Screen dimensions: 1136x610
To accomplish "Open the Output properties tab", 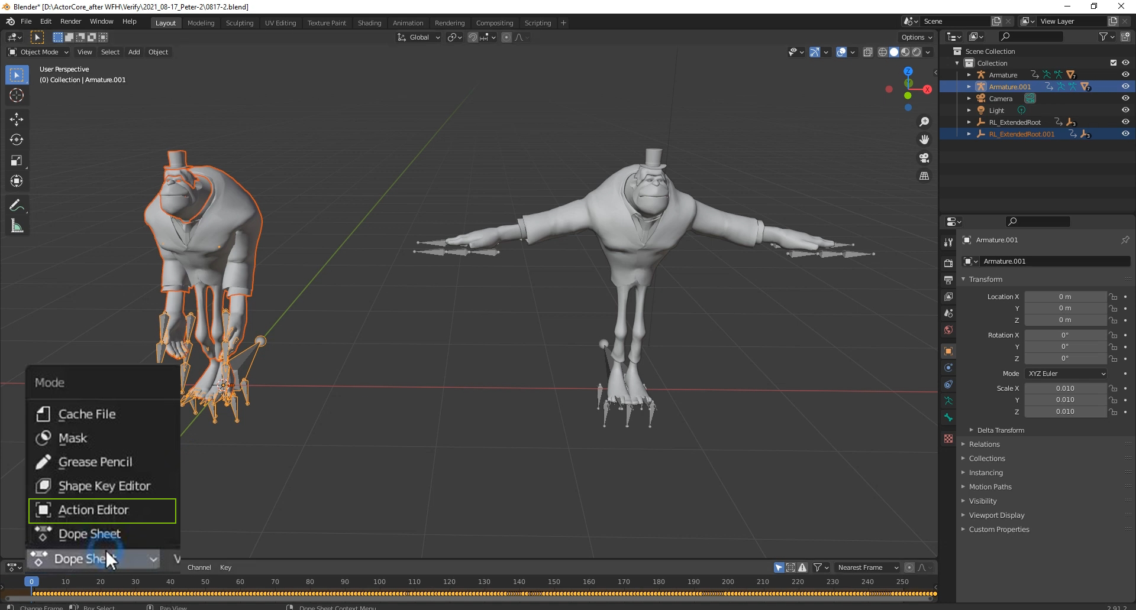I will point(948,280).
